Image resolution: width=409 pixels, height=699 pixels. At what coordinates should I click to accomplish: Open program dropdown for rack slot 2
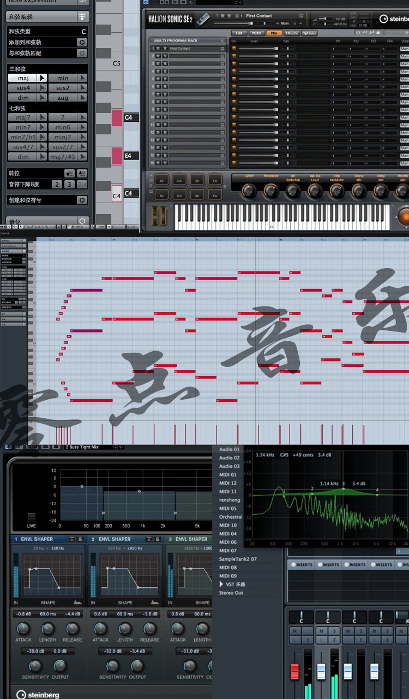click(x=222, y=56)
